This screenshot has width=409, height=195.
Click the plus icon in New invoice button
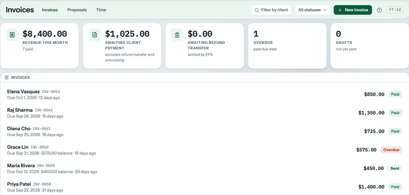pos(340,10)
